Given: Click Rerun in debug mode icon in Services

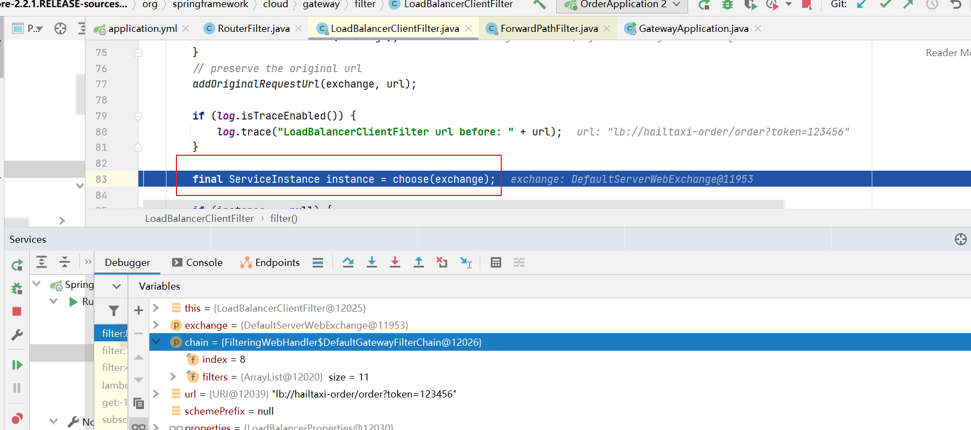Looking at the screenshot, I should (x=17, y=288).
